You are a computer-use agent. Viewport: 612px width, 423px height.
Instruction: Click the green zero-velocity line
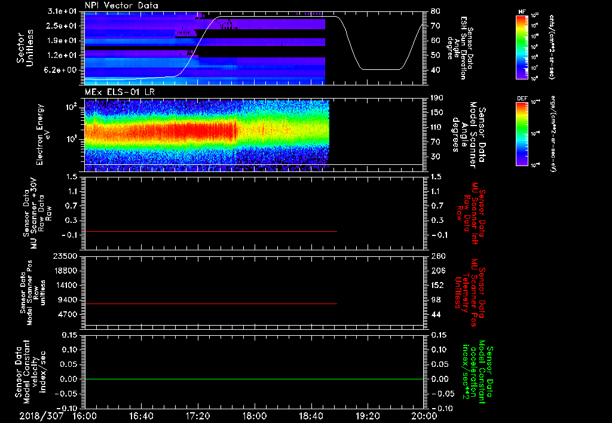[x=254, y=379]
